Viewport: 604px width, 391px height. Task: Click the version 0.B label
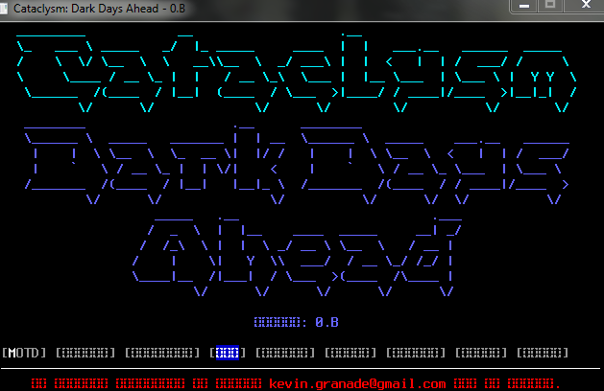tap(296, 322)
